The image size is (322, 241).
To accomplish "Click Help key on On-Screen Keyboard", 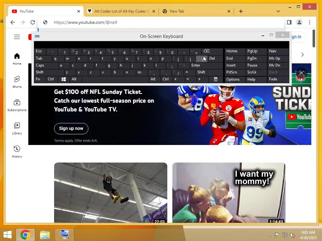I will [256, 79].
